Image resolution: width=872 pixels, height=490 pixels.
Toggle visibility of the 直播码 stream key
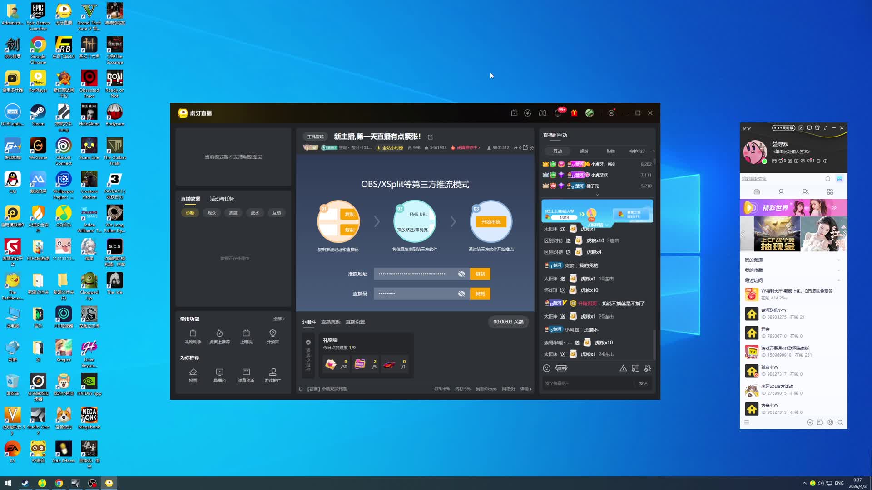[x=461, y=294]
